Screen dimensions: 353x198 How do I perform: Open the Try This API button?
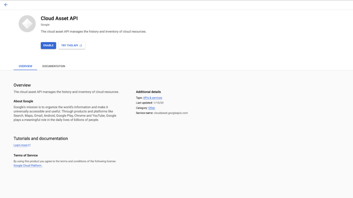coord(72,45)
